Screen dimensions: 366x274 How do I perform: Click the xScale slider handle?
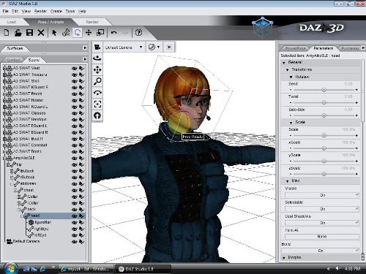click(x=324, y=148)
